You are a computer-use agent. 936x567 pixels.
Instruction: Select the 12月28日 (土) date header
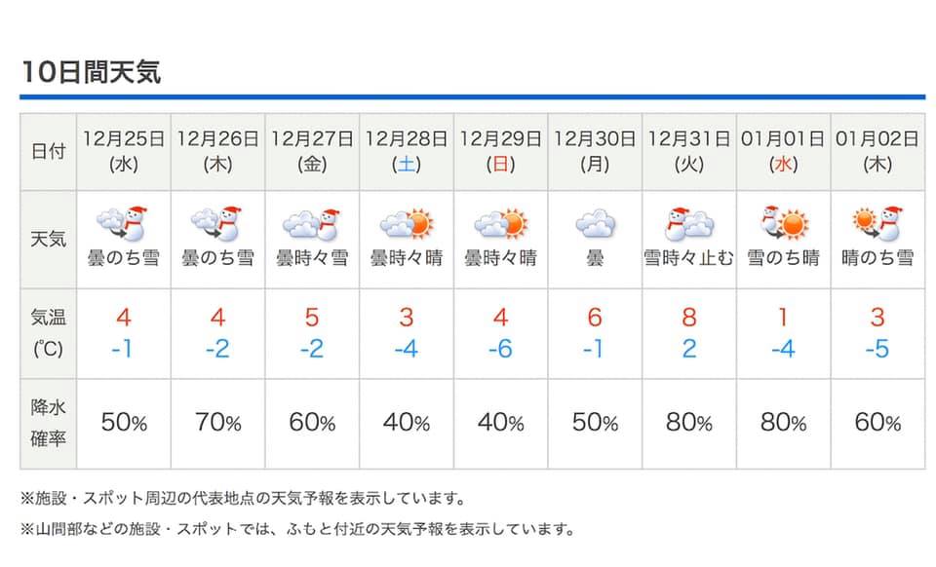(x=407, y=151)
